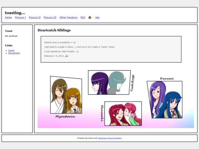Go to the Precure I page
The width and height of the screenshot is (199, 149).
pos(20,18)
